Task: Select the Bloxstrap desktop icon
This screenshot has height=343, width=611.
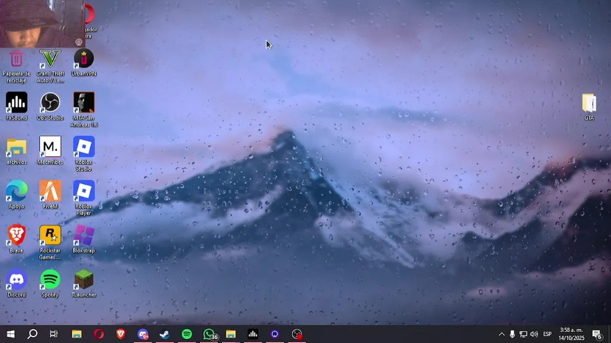Action: (x=84, y=239)
